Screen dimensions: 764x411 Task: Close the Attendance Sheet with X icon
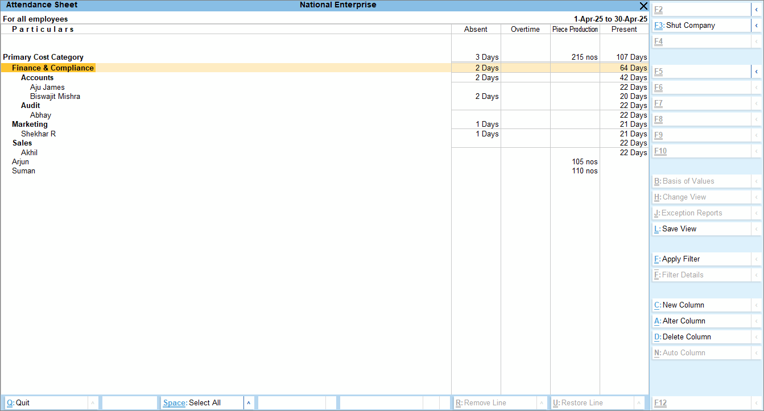coord(643,6)
